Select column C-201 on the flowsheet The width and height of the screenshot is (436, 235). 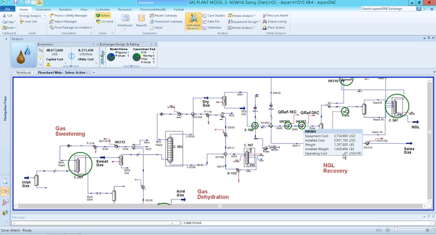click(x=80, y=164)
